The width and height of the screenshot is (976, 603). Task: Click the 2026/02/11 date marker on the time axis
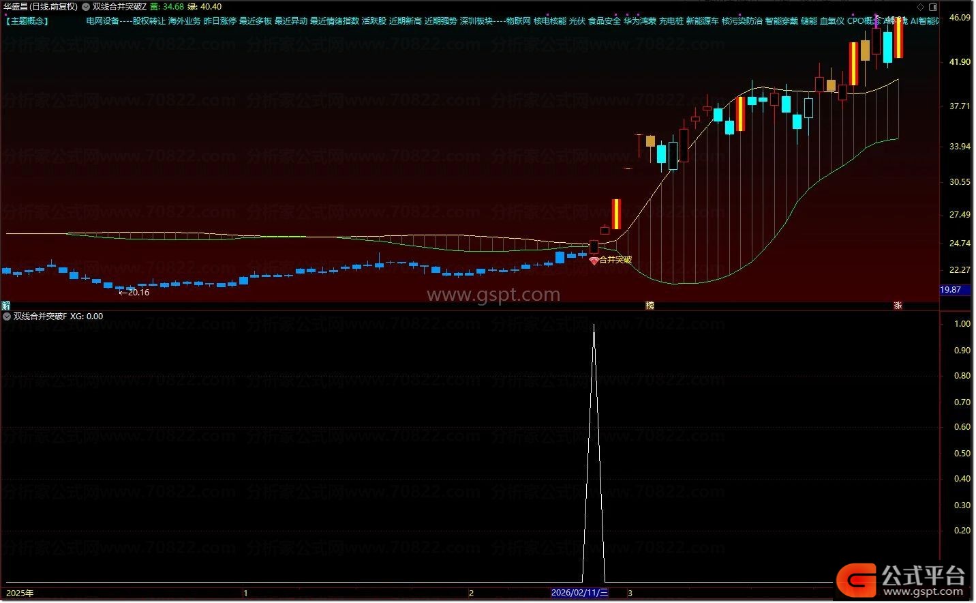[x=579, y=593]
